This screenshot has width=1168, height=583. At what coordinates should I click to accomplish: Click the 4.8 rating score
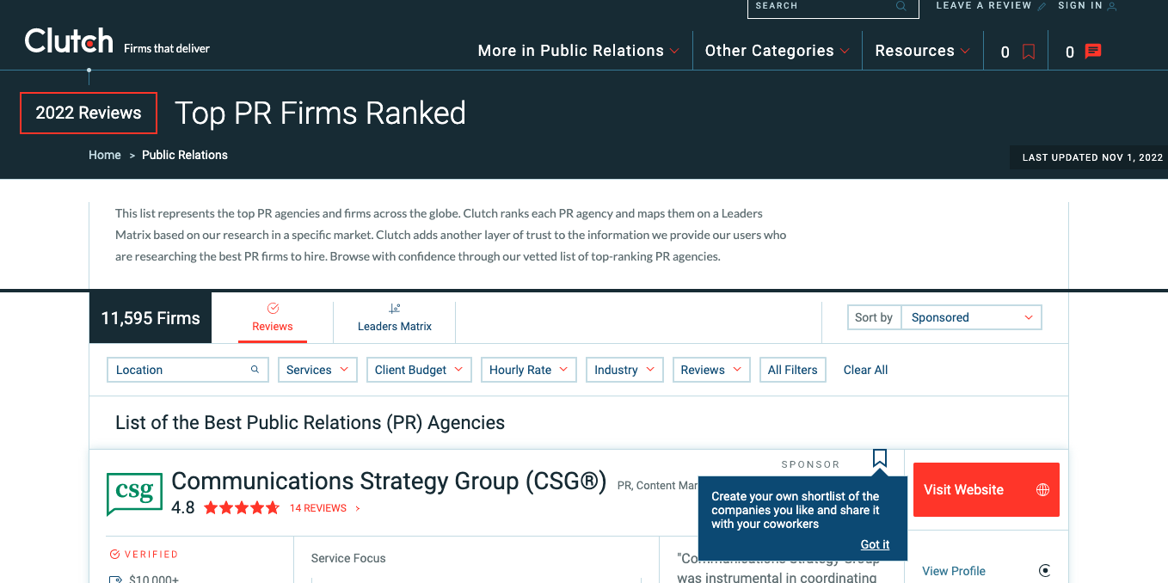point(183,508)
